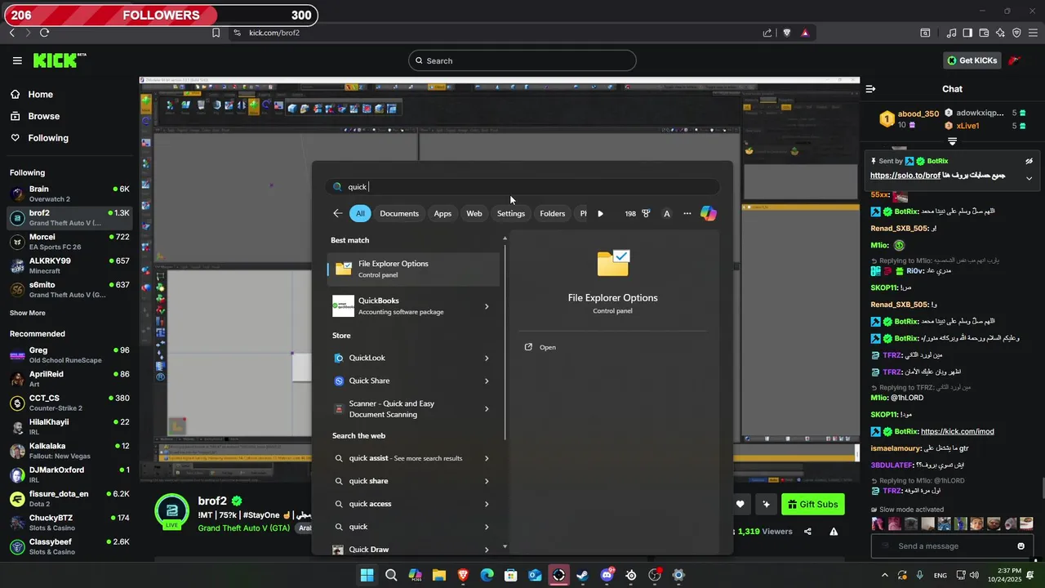Viewport: 1045px width, 588px height.
Task: Go back in the search panel
Action: (x=338, y=213)
